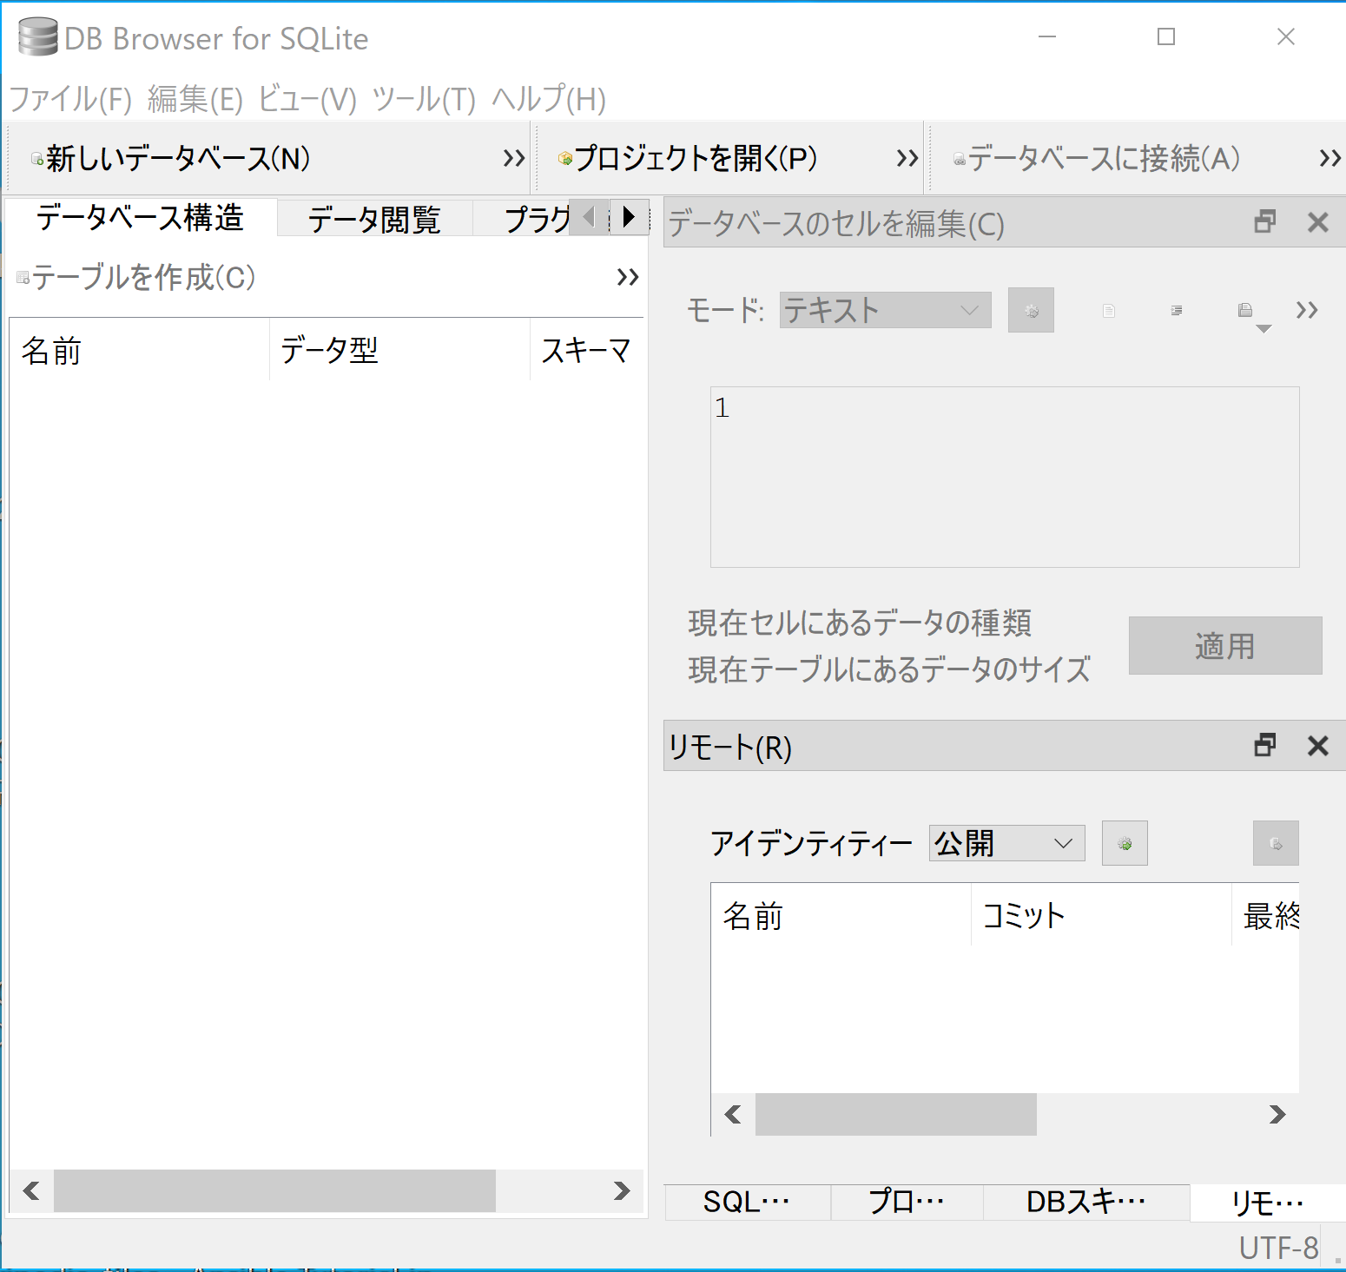1346x1272 pixels.
Task: Click the データ型 column header
Action: (x=399, y=351)
